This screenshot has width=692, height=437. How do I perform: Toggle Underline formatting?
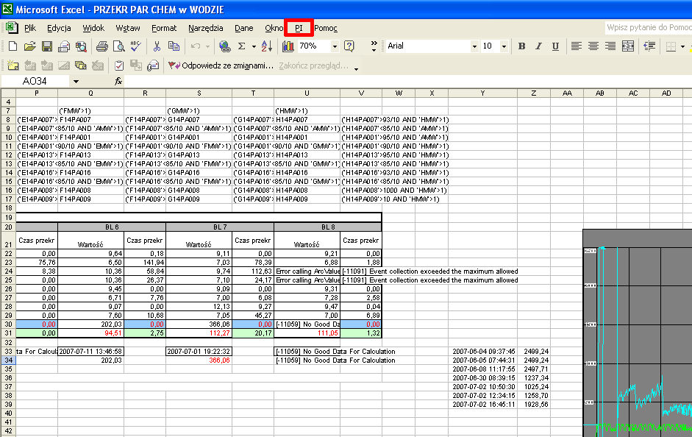556,46
